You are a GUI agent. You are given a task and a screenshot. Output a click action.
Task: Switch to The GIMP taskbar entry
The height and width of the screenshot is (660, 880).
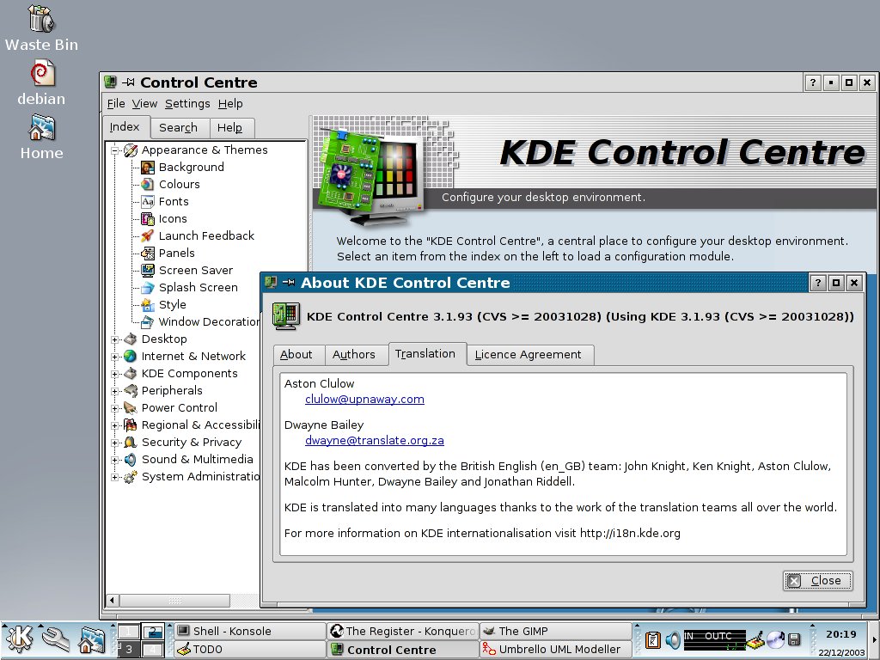point(556,632)
